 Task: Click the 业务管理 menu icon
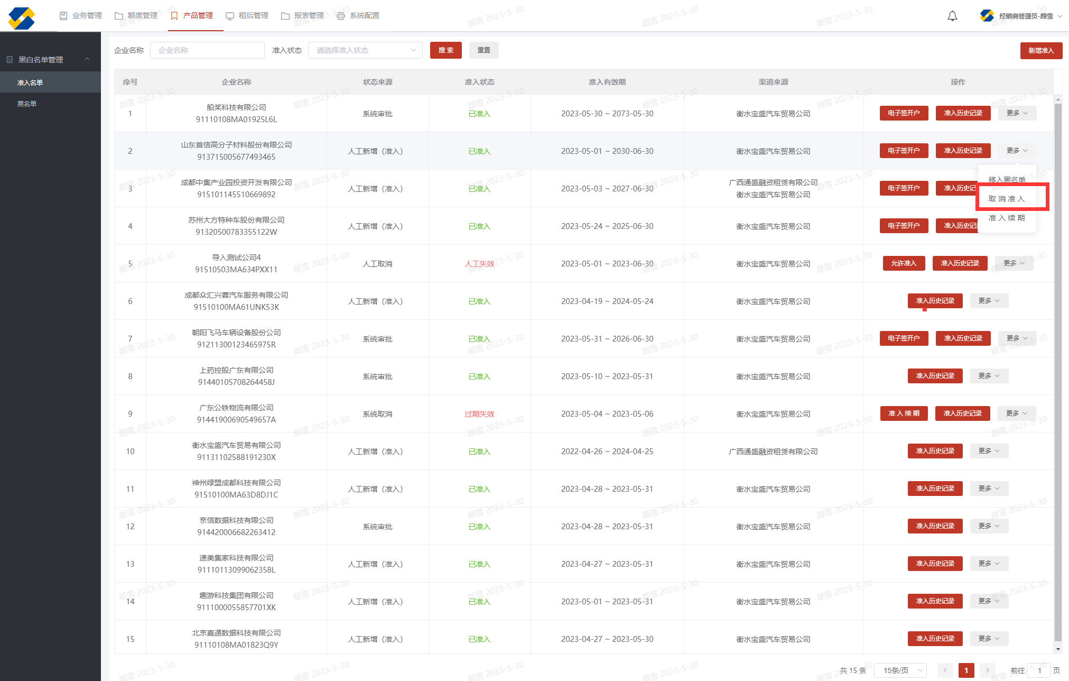[63, 16]
